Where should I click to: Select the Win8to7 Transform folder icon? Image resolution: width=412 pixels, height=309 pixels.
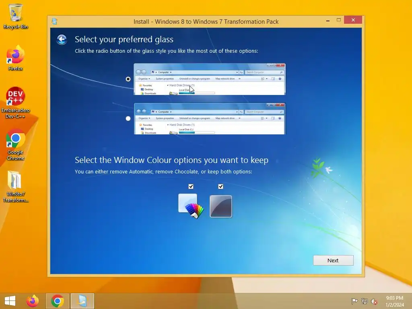(x=16, y=187)
